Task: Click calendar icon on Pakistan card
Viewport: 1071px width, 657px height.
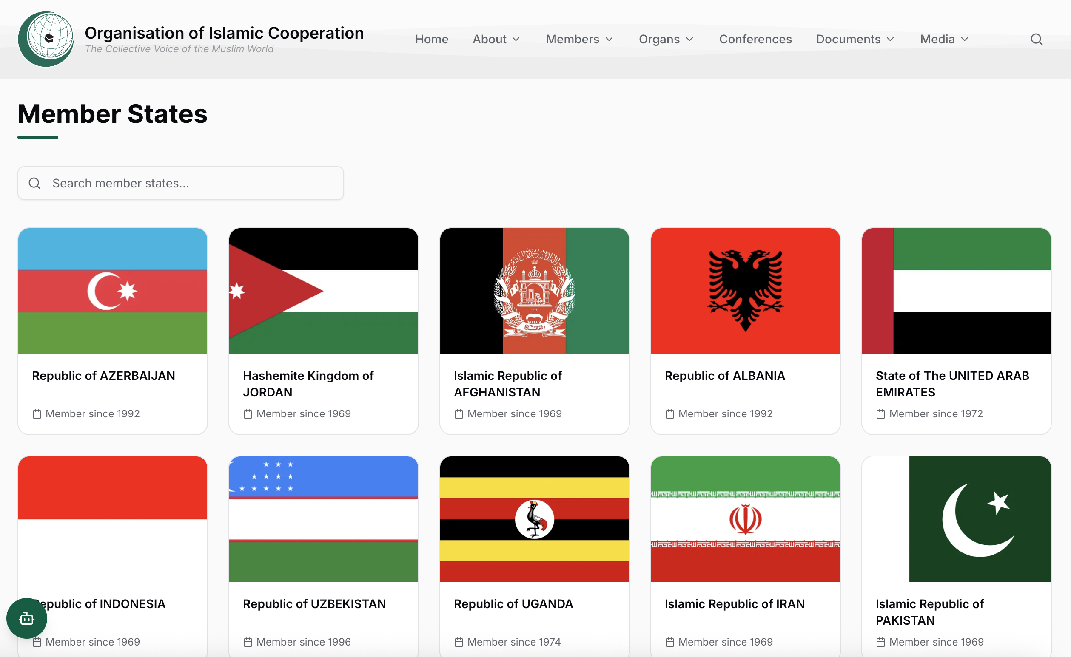Action: [880, 642]
